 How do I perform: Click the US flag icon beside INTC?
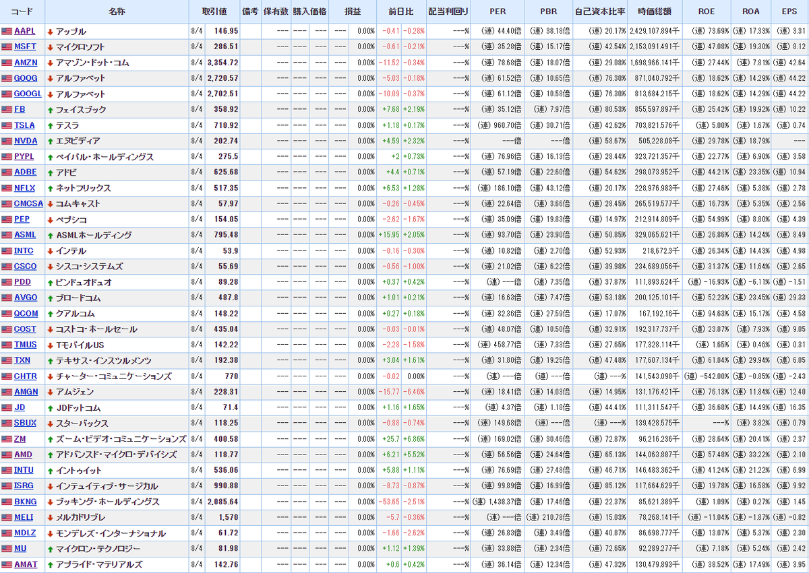coord(7,250)
